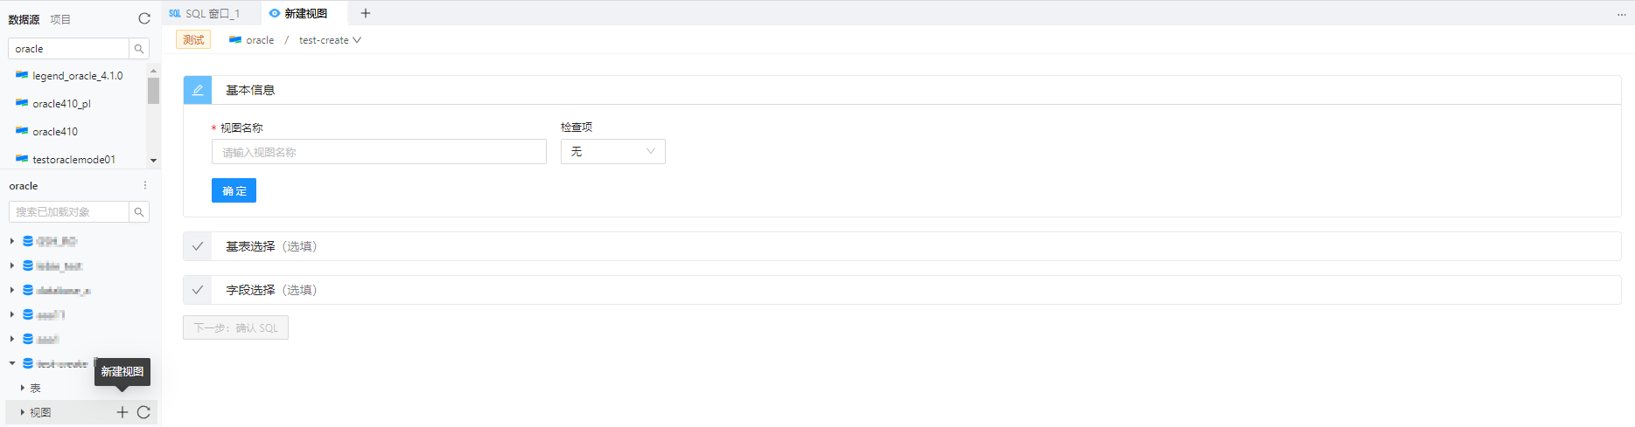Expand the 基表选择 section
1635x427 pixels.
902,246
